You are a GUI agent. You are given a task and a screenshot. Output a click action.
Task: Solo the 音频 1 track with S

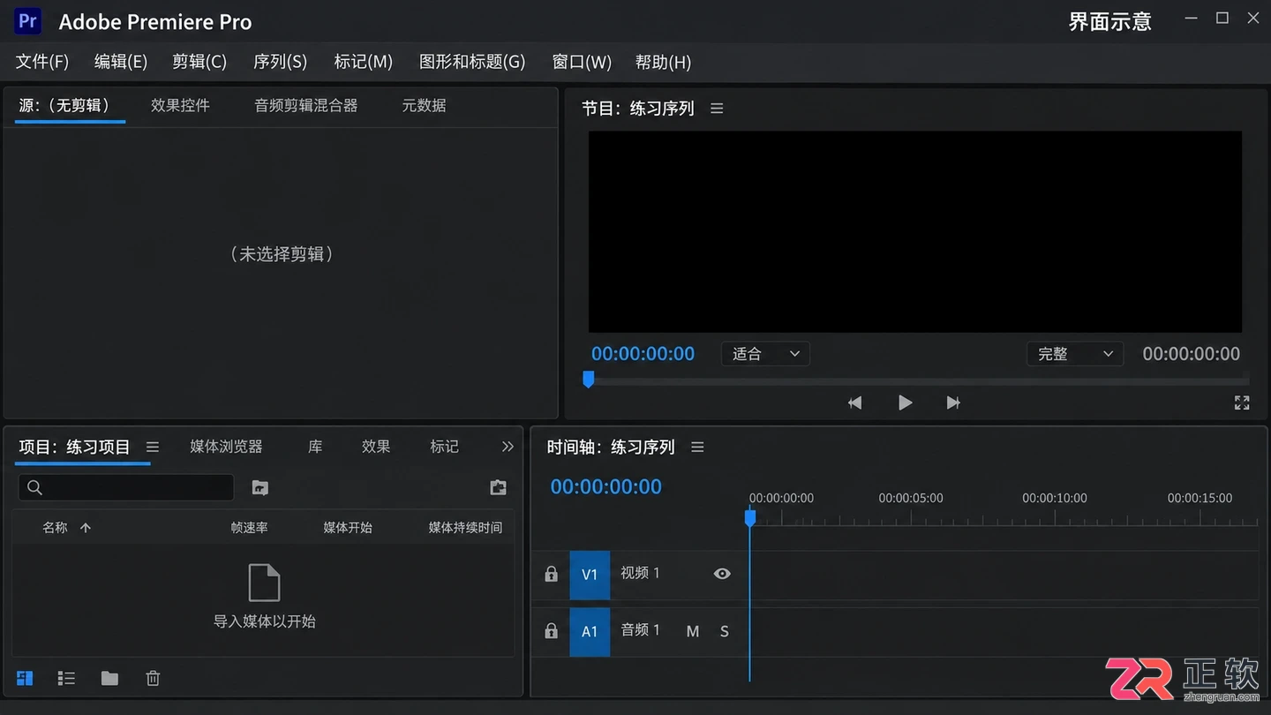[725, 631]
